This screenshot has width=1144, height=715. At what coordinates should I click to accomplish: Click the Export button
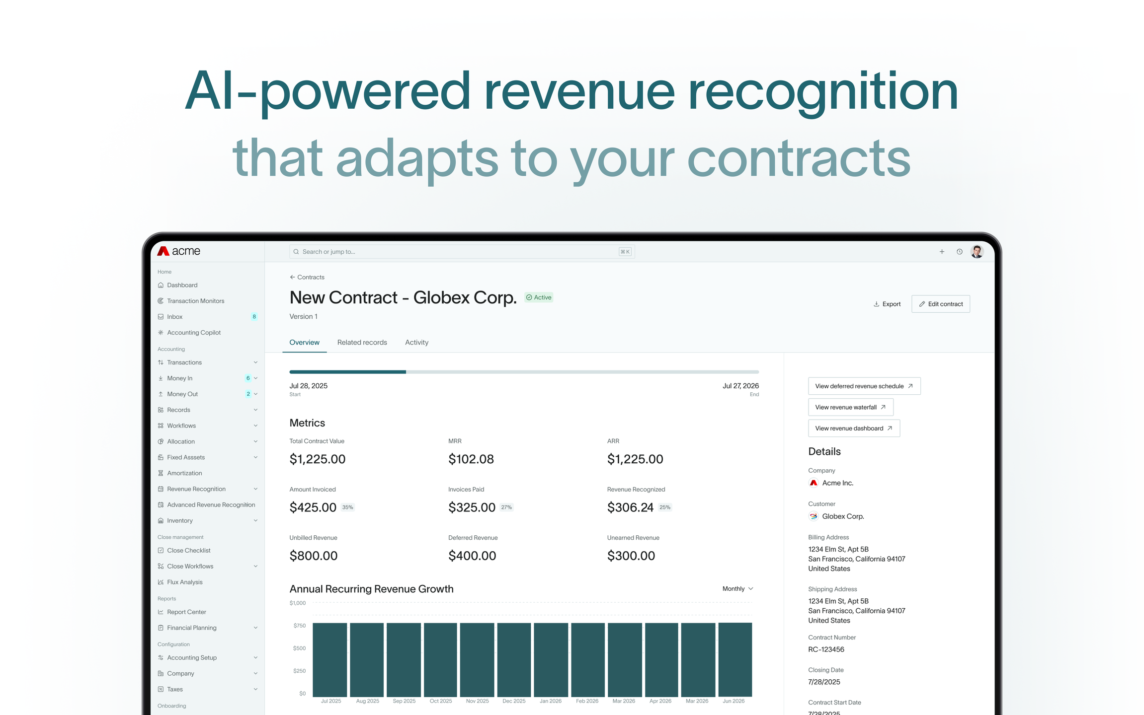click(887, 304)
